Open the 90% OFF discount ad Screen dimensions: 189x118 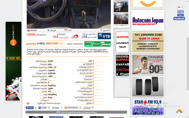tap(148, 65)
